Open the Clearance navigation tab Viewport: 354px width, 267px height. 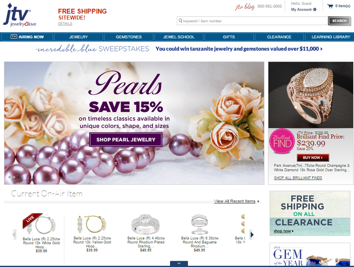point(279,37)
